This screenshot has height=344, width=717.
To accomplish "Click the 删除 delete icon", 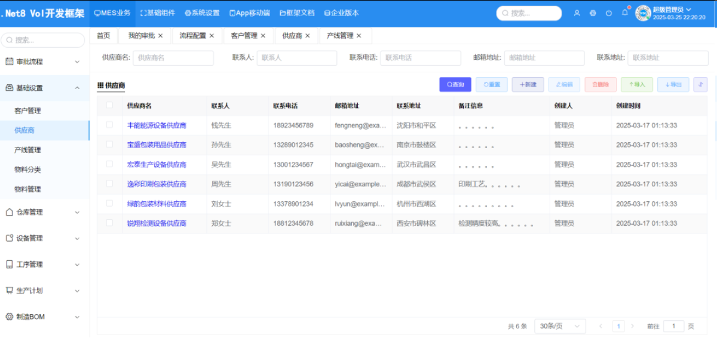I will click(599, 84).
